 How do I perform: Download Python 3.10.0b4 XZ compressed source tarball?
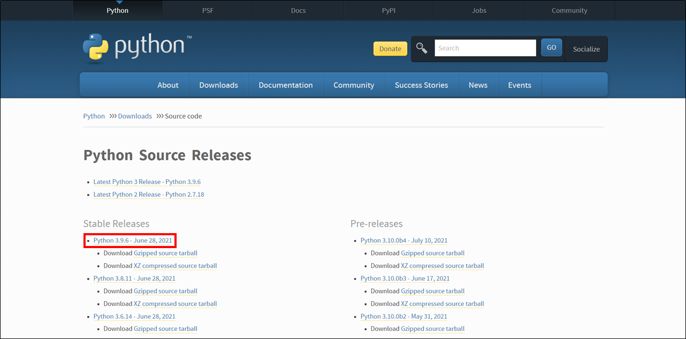coord(443,266)
